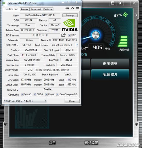Click the NVIDIA SLI Disabled field
The width and height of the screenshot is (142, 148).
click(49, 89)
